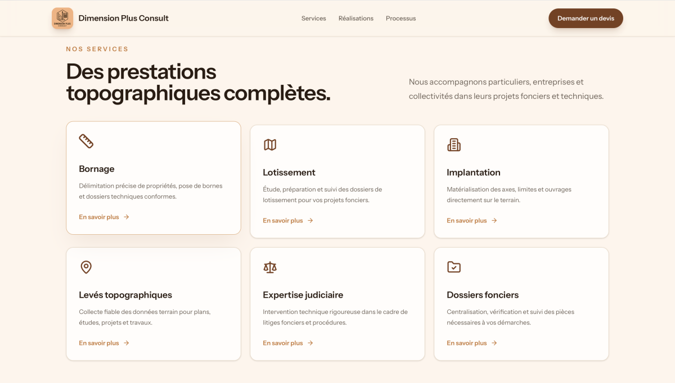Click the Demander un devis button
The width and height of the screenshot is (675, 383).
click(586, 19)
